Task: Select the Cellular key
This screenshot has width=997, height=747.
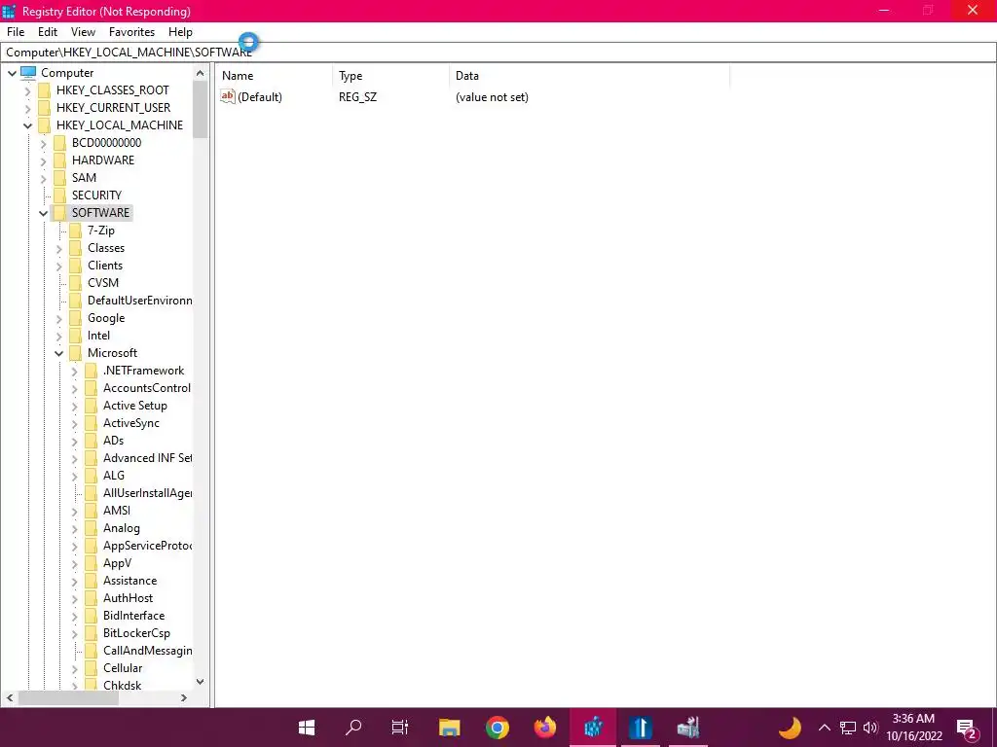Action: pos(123,668)
